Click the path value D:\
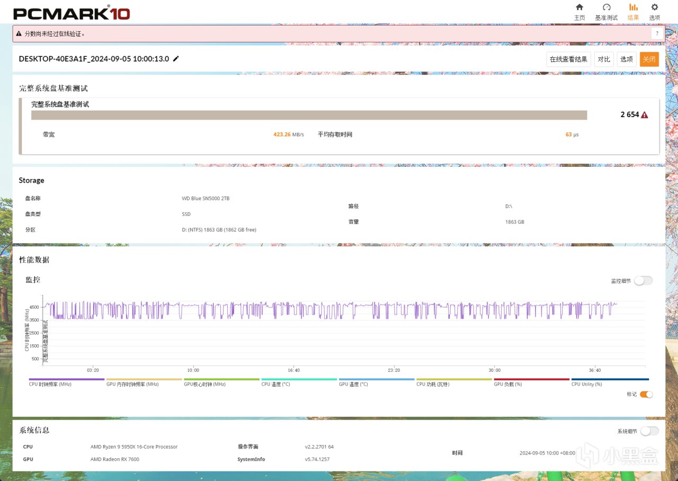 coord(508,206)
